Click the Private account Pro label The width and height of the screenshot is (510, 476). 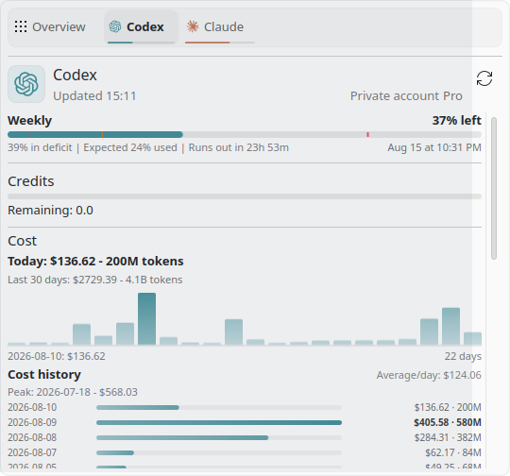(406, 96)
